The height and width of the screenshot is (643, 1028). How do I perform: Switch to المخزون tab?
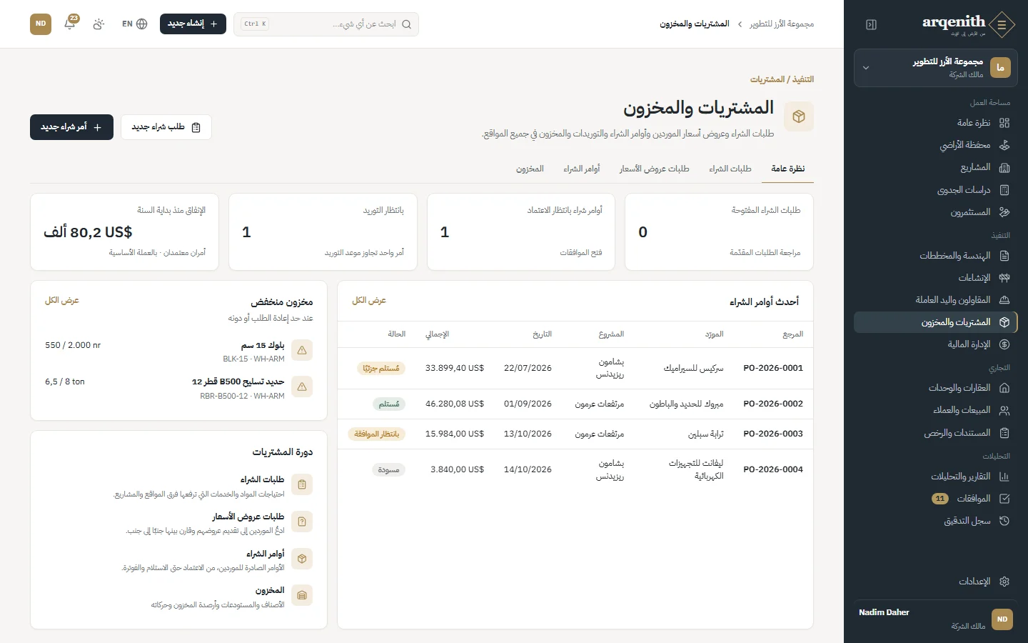(530, 169)
